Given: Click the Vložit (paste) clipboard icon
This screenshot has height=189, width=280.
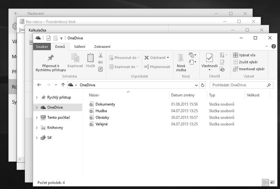Looking at the screenshot, I should click(x=90, y=58).
